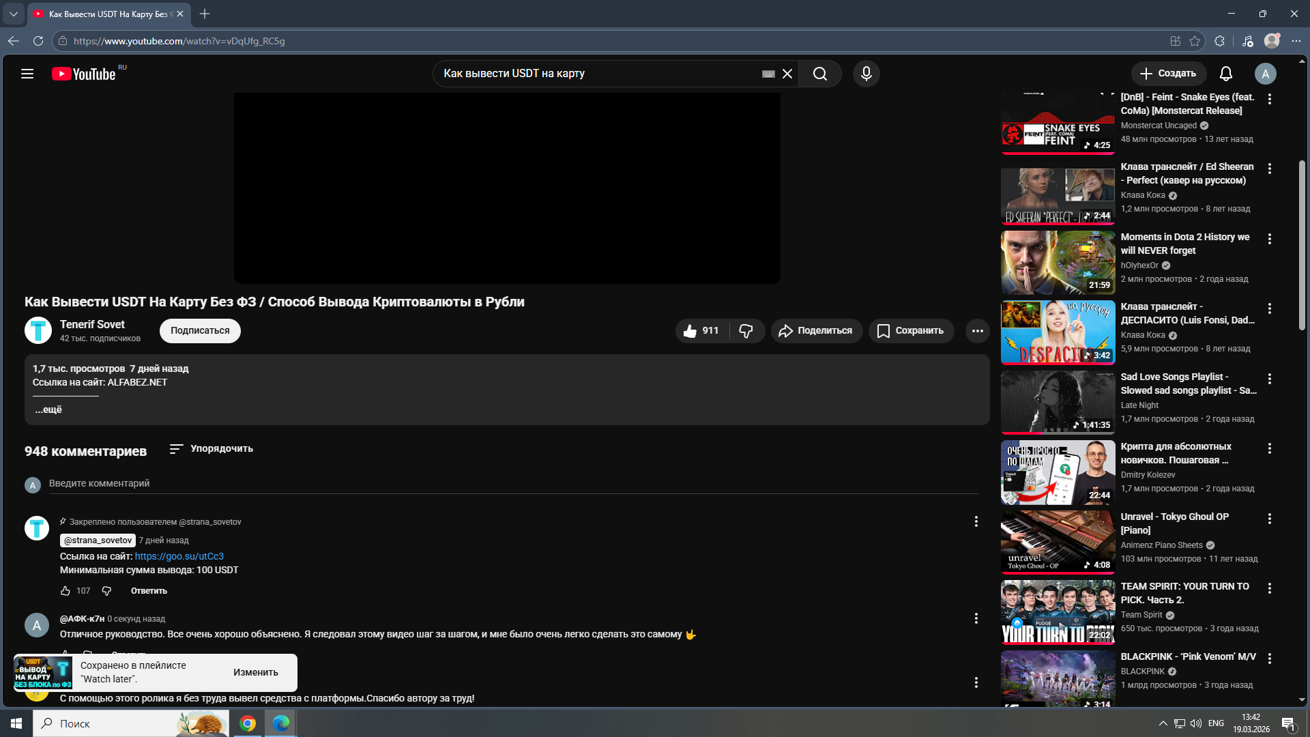Image resolution: width=1310 pixels, height=737 pixels.
Task: Like the pinned comment with 107 likes
Action: (x=65, y=591)
